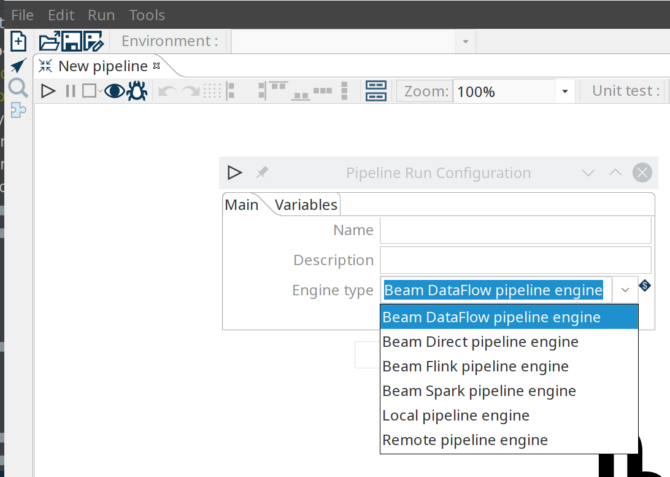The image size is (670, 477).
Task: Choose Local pipeline engine from list
Action: point(456,416)
